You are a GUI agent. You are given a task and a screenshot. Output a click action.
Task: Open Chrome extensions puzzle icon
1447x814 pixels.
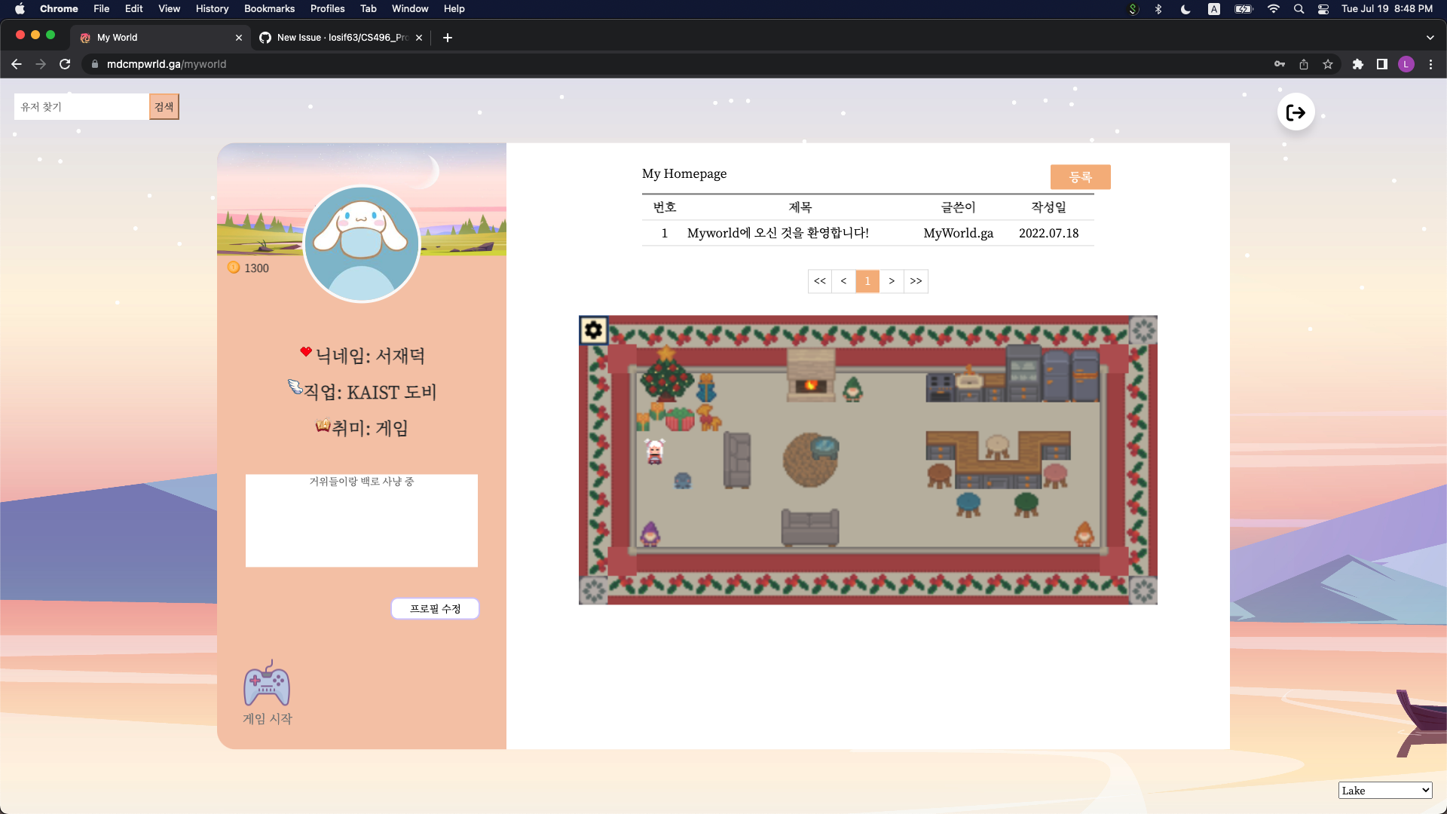point(1358,64)
